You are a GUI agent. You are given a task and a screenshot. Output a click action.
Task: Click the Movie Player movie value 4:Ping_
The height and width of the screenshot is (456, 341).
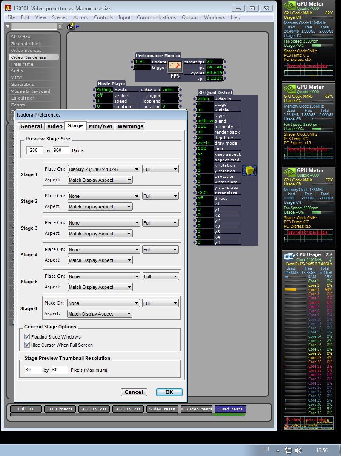(x=104, y=90)
